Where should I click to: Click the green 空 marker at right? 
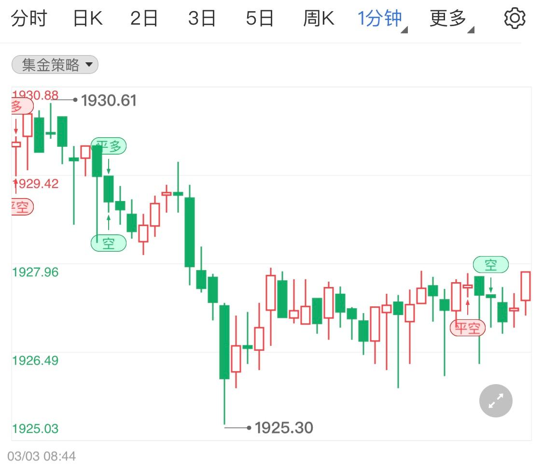click(491, 265)
